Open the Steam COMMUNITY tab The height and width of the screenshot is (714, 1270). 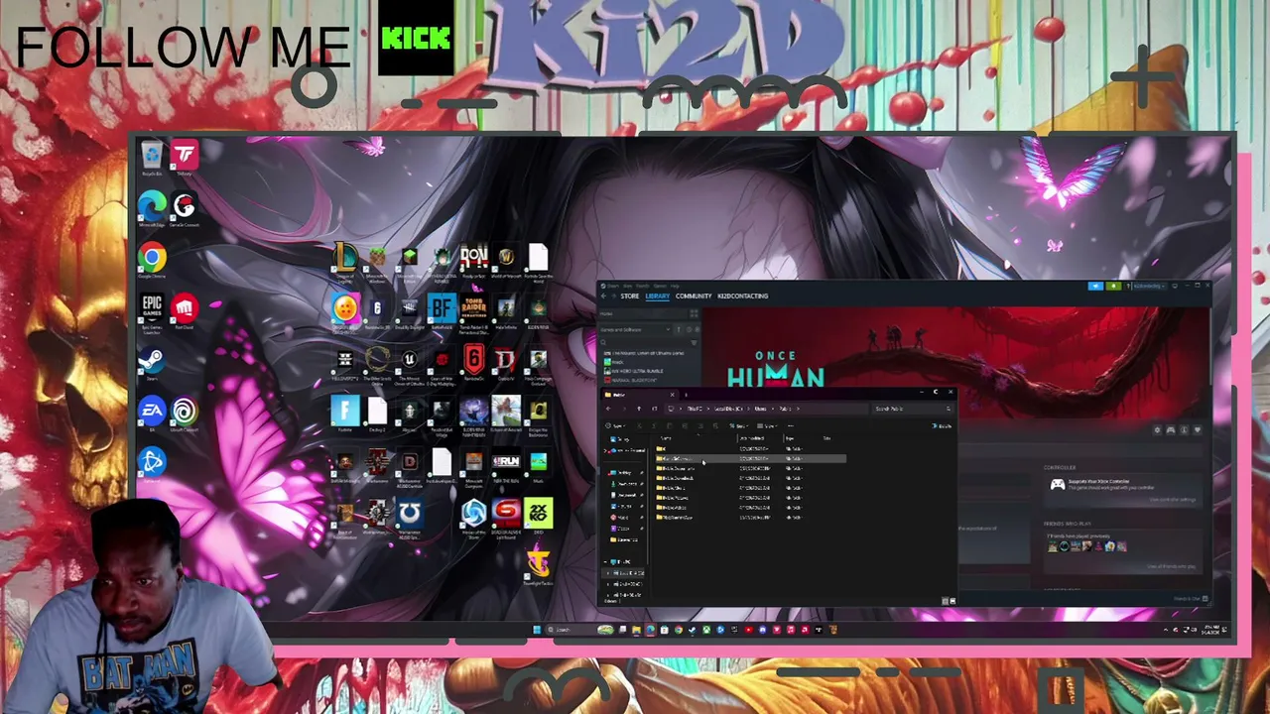[694, 296]
